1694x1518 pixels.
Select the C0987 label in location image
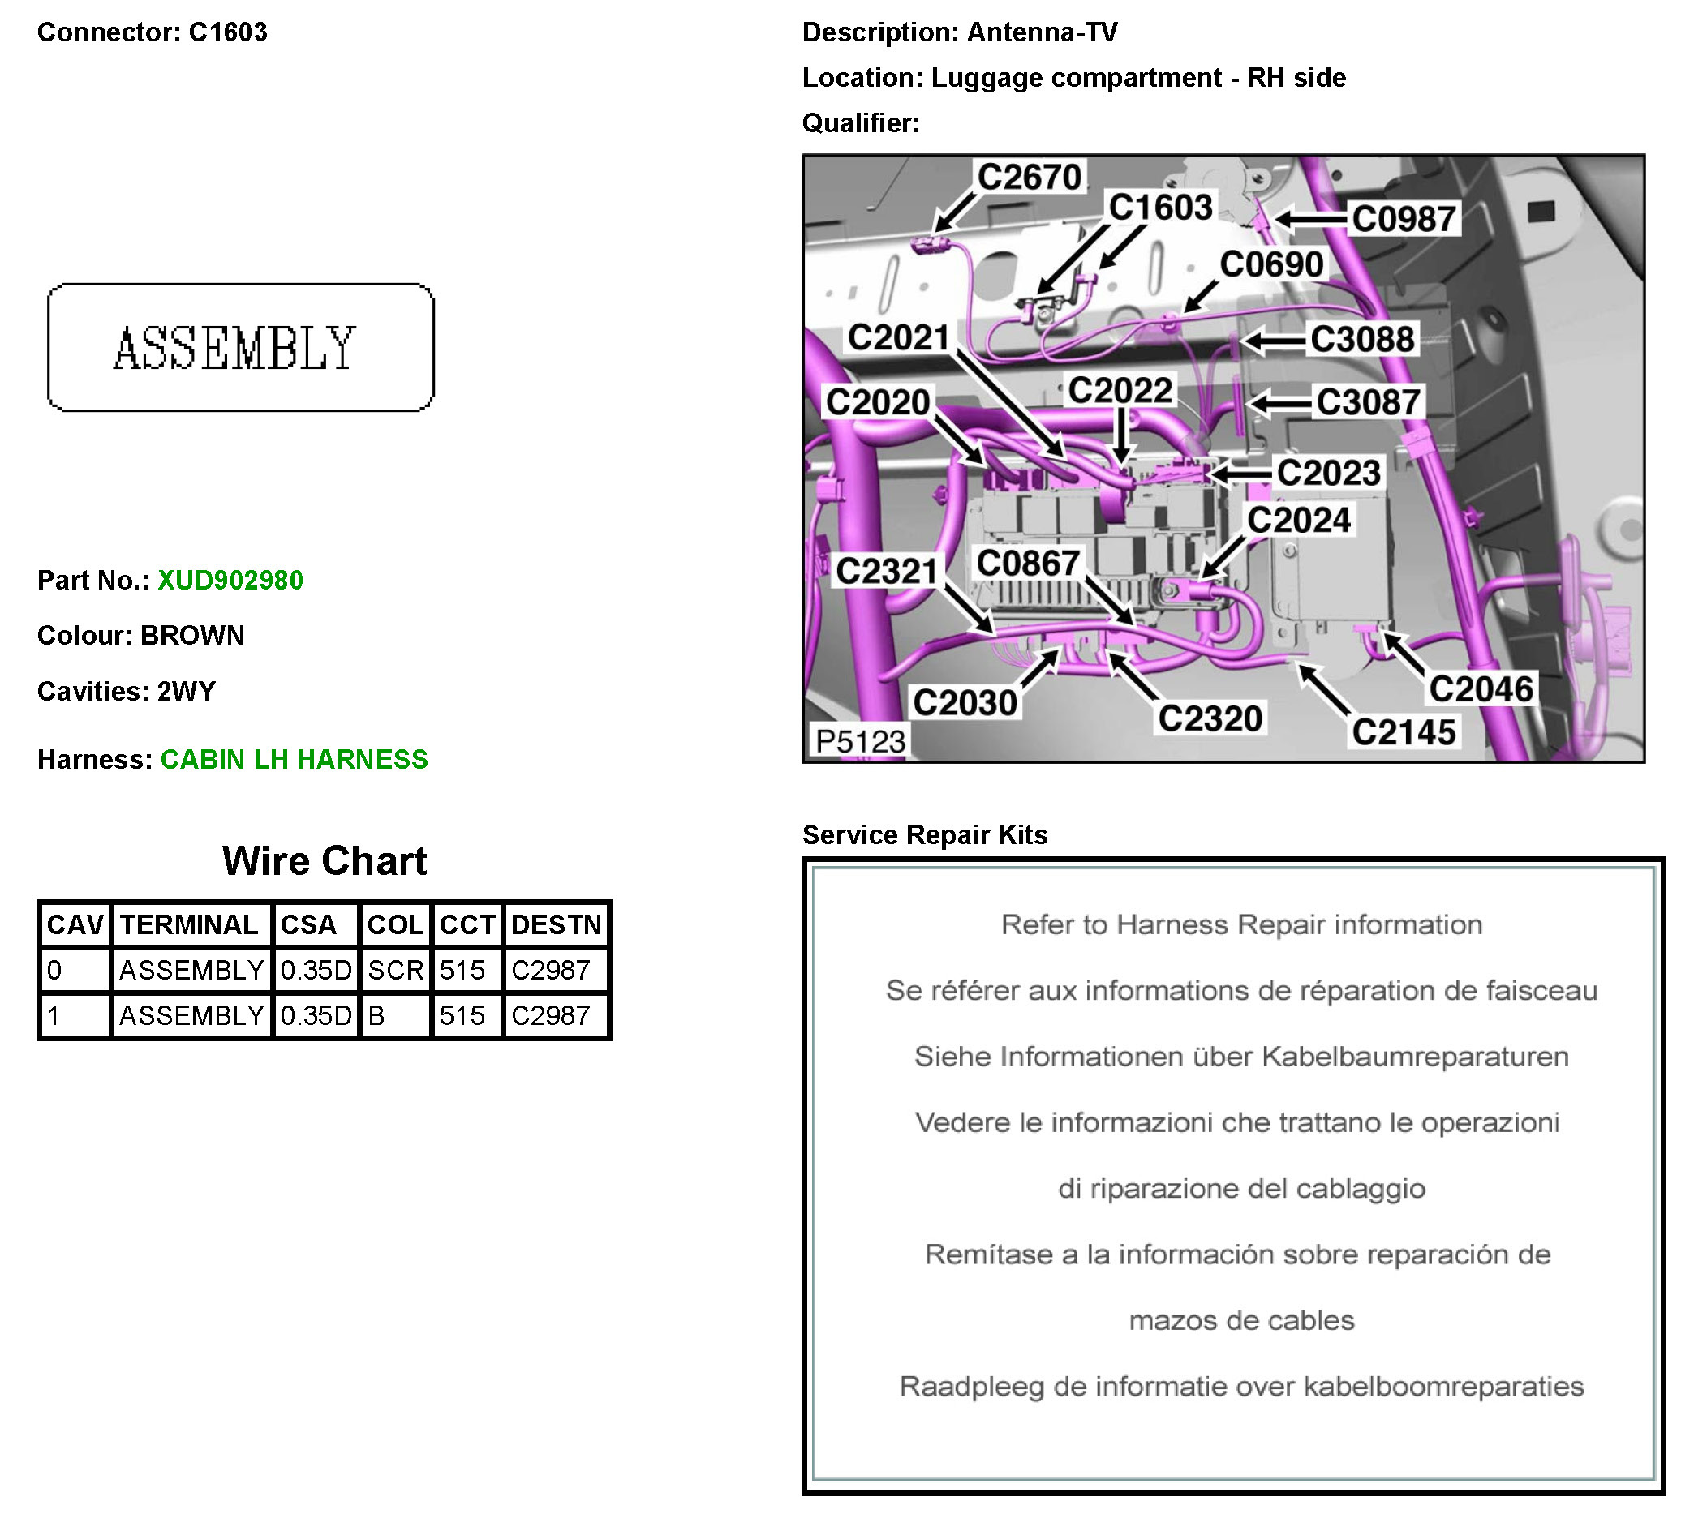click(x=1404, y=220)
